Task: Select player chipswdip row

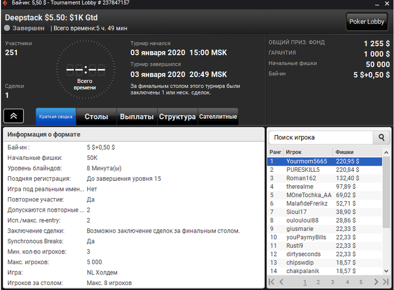Action: pos(325,262)
